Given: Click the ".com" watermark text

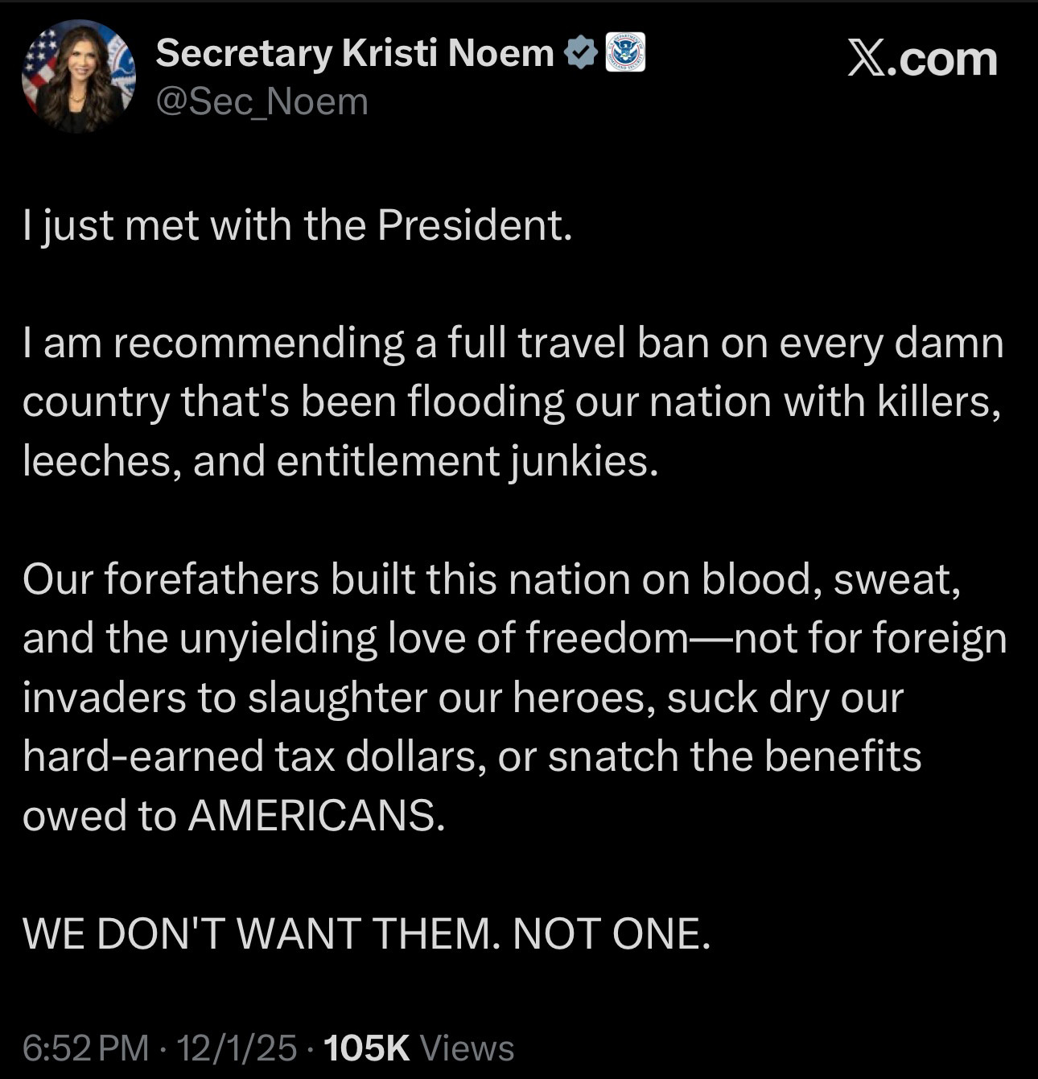Looking at the screenshot, I should point(945,60).
